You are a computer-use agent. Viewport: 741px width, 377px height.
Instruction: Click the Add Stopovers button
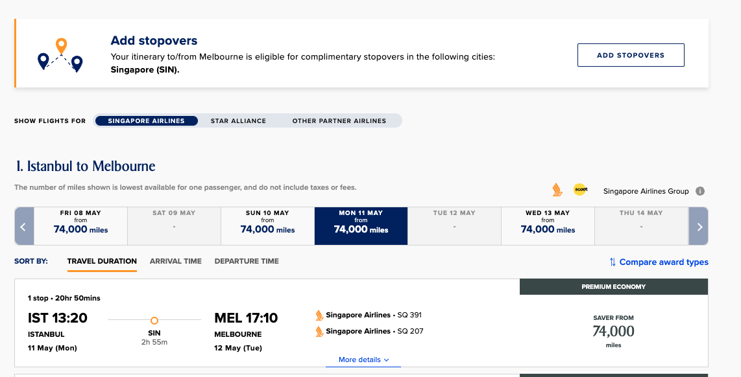point(631,55)
